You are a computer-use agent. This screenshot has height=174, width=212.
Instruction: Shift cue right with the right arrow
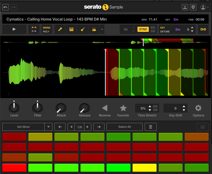pyautogui.click(x=99, y=127)
